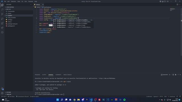Image resolution: width=182 pixels, height=102 pixels.
Task: Click the CRLF line ending indicator
Action: coord(166,96)
